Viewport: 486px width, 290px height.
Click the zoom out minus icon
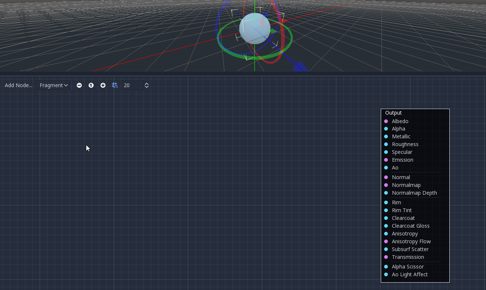tap(79, 85)
